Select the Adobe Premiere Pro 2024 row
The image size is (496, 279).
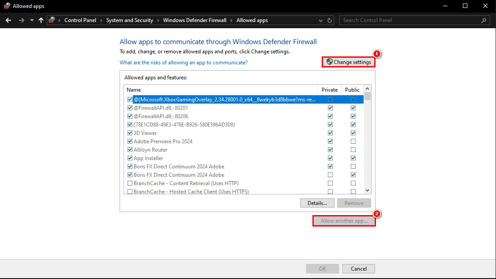163,141
